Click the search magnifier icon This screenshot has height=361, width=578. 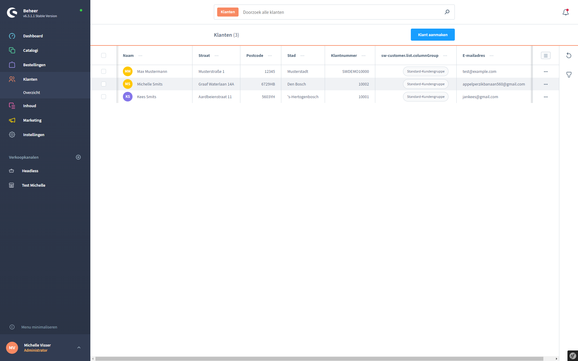click(447, 12)
